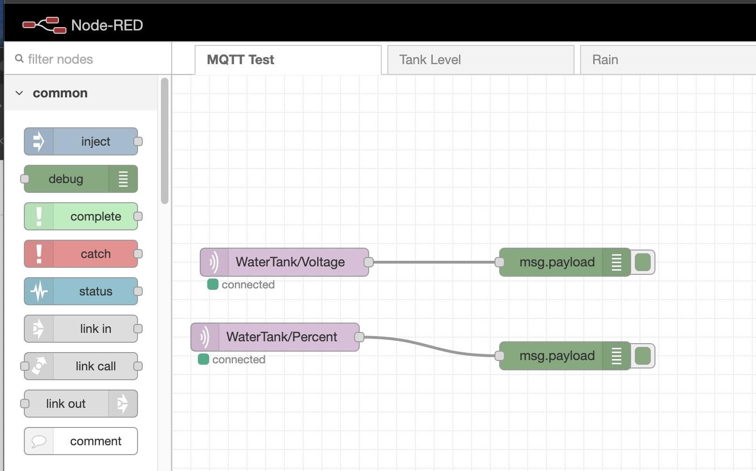Select the inject node arrow icon

click(39, 141)
